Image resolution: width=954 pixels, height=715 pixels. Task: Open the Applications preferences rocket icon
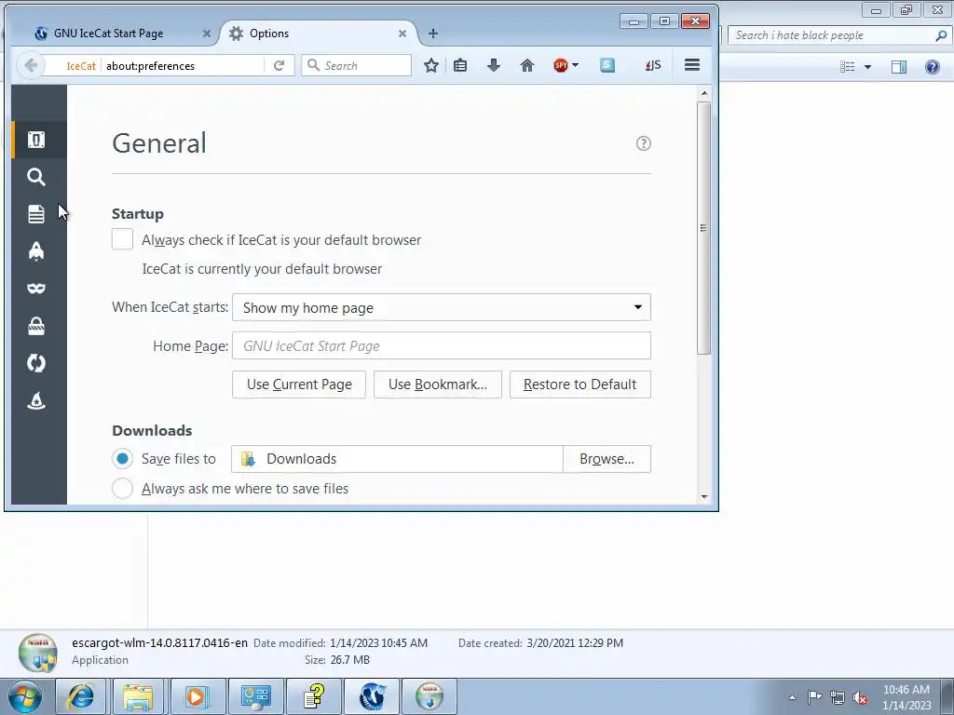pos(36,251)
